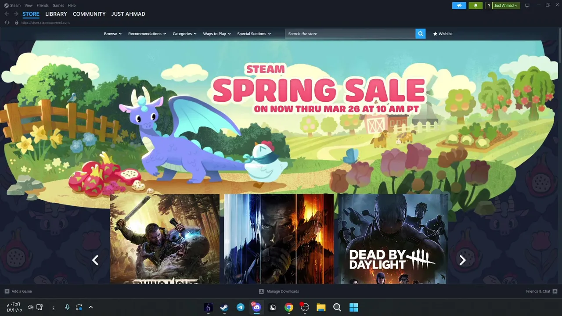Screen dimensions: 562x316
Task: Switch to Big Picture mode icon
Action: [527, 5]
